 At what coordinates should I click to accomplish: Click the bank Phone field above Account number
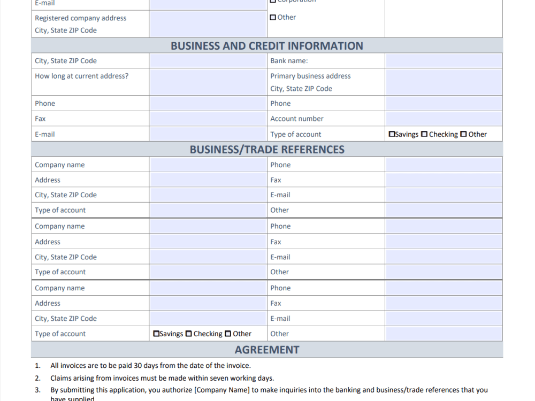point(444,103)
